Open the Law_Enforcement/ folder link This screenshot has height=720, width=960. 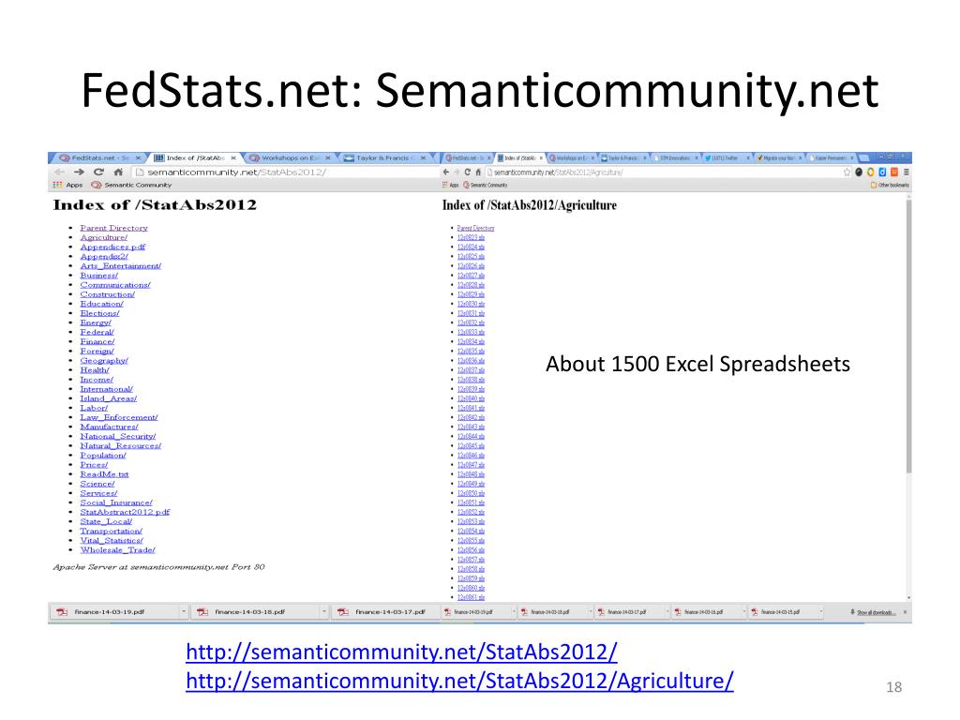pyautogui.click(x=119, y=417)
